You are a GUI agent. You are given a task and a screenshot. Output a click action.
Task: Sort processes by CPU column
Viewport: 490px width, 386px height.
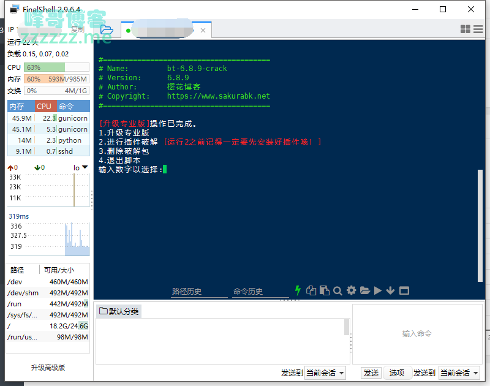[45, 106]
